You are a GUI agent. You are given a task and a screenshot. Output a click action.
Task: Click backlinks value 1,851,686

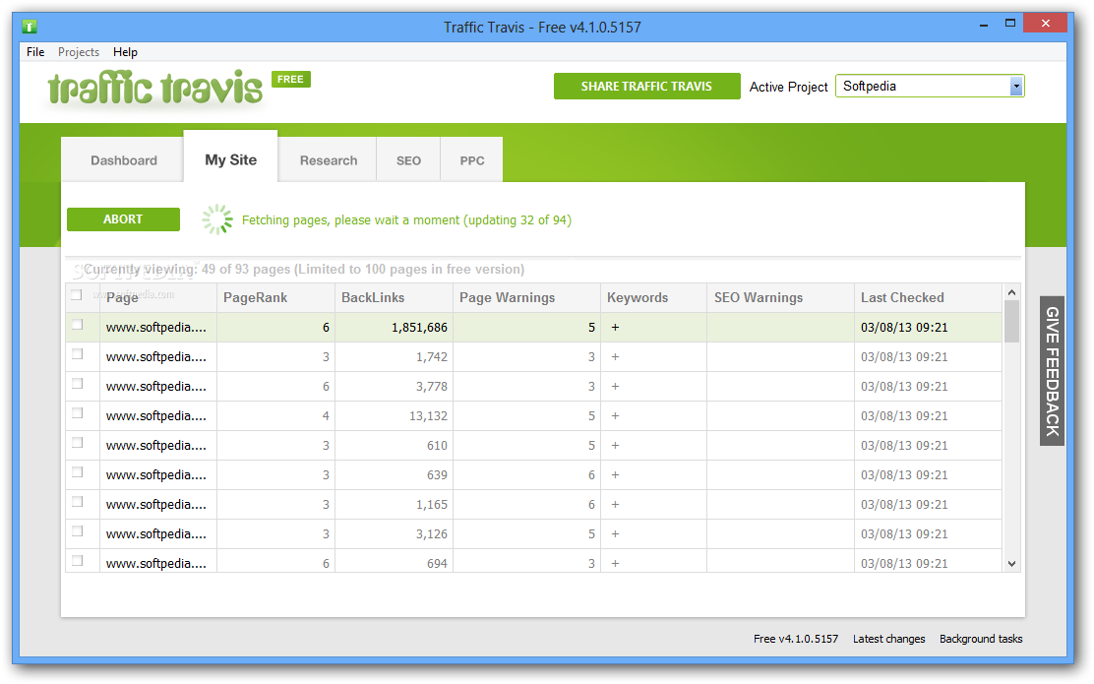(419, 328)
